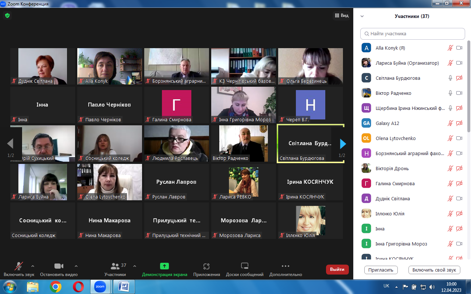
Task: Open Chrome from taskbar
Action: click(x=56, y=286)
